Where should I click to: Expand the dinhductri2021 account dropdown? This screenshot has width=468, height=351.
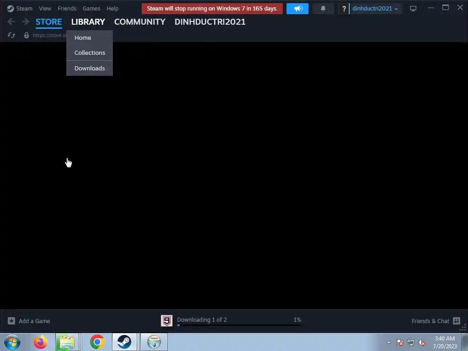click(x=375, y=9)
